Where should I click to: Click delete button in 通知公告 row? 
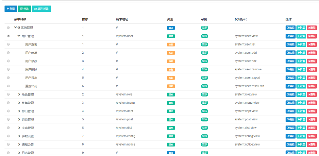pyautogui.click(x=311, y=145)
